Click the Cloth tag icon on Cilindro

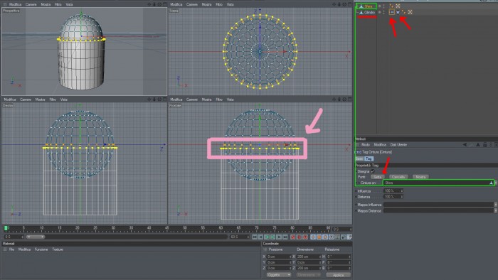[398, 12]
